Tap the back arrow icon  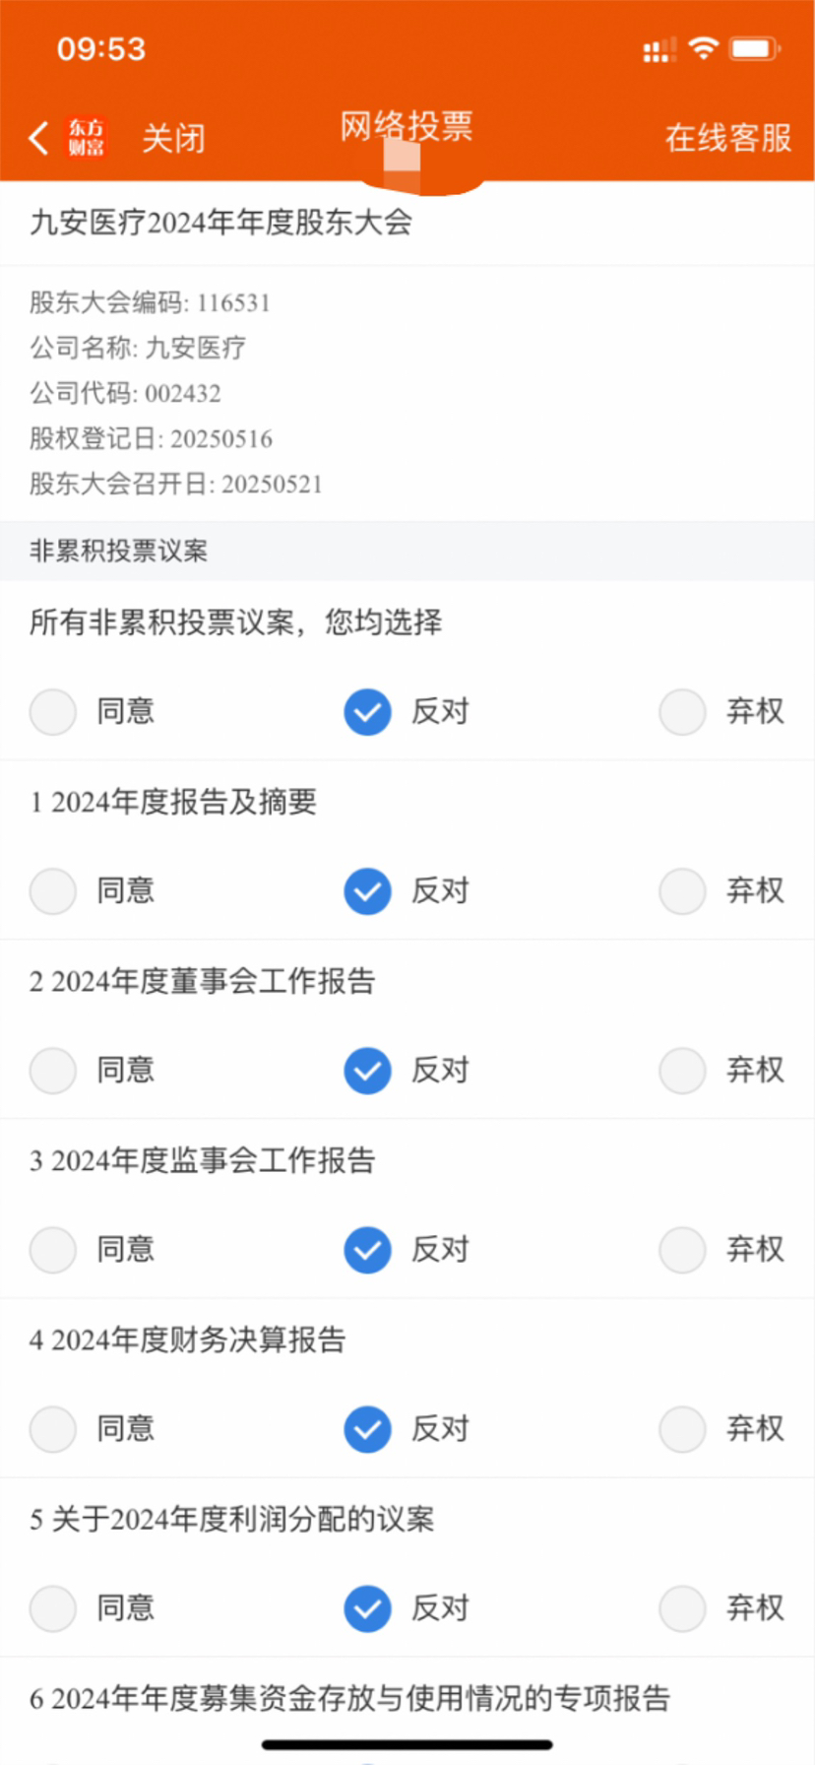(38, 138)
